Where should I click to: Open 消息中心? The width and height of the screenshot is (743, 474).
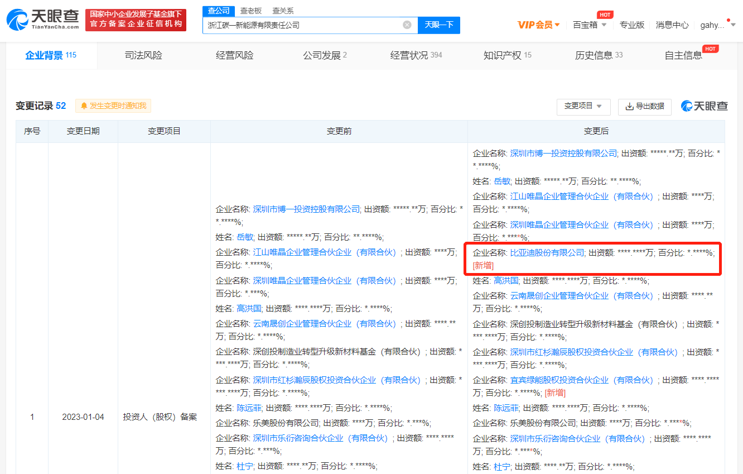(x=672, y=25)
